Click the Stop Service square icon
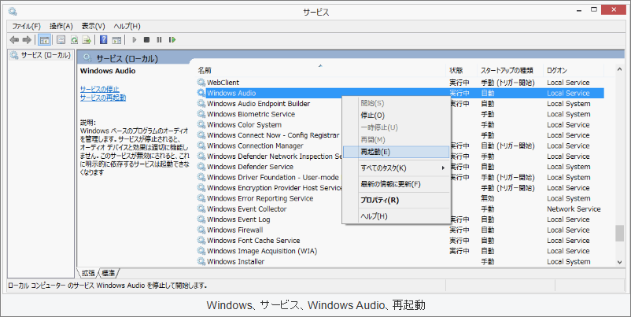 coord(147,40)
